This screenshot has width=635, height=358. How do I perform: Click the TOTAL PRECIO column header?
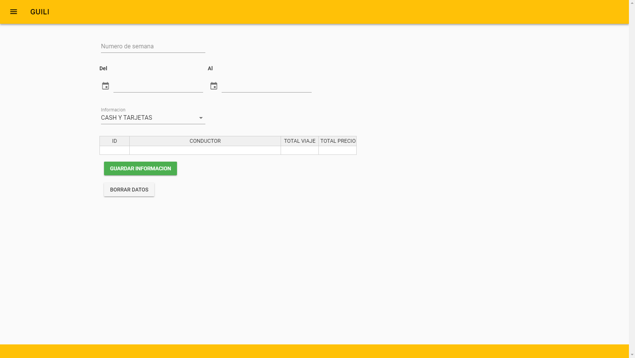338,141
